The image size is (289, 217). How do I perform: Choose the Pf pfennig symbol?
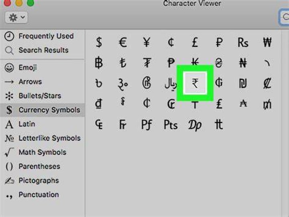point(147,125)
